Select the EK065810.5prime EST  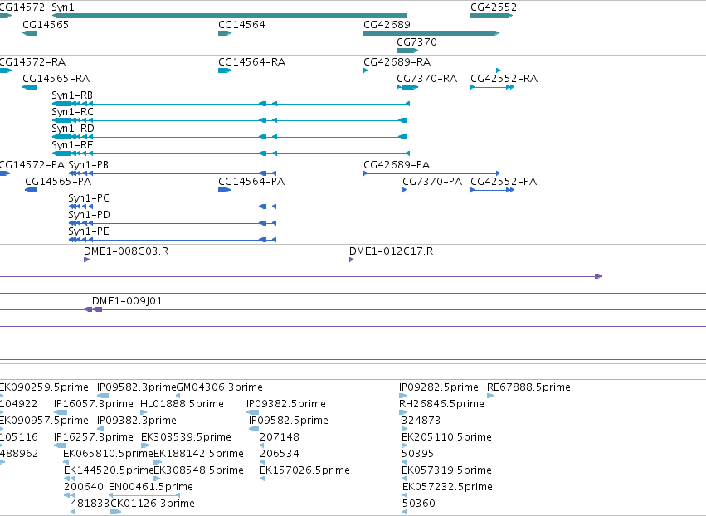pyautogui.click(x=66, y=462)
